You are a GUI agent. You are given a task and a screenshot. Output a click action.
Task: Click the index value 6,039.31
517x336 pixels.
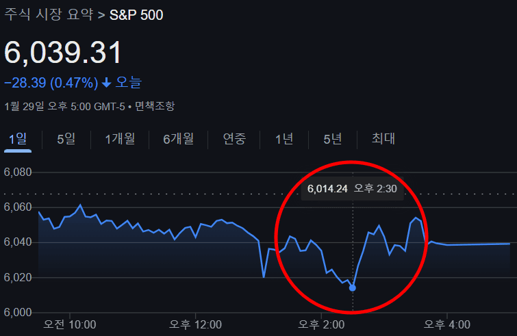63,53
